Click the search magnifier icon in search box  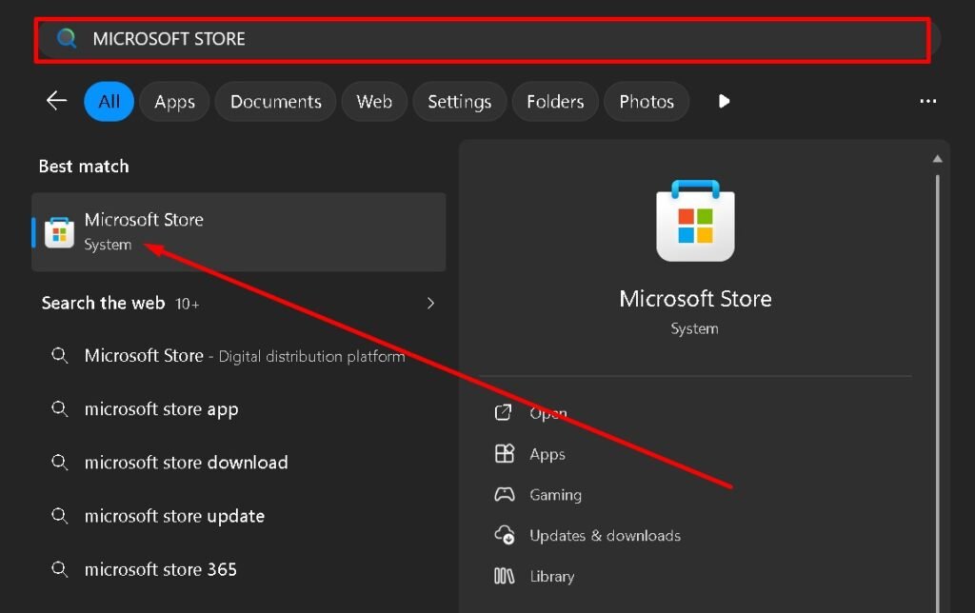pos(66,38)
